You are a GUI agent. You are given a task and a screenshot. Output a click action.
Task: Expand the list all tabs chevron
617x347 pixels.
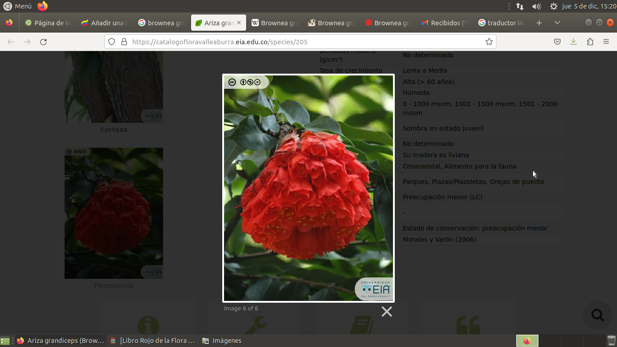(x=557, y=23)
